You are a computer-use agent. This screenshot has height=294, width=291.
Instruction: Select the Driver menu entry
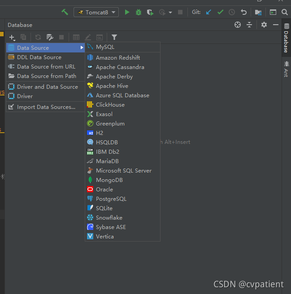(46, 96)
